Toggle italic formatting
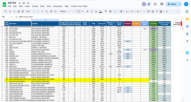 pyautogui.click(x=92, y=12)
